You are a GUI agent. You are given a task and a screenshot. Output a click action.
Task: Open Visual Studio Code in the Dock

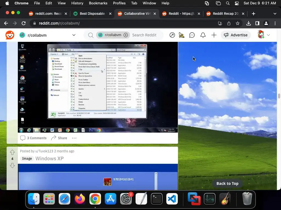(x=172, y=199)
